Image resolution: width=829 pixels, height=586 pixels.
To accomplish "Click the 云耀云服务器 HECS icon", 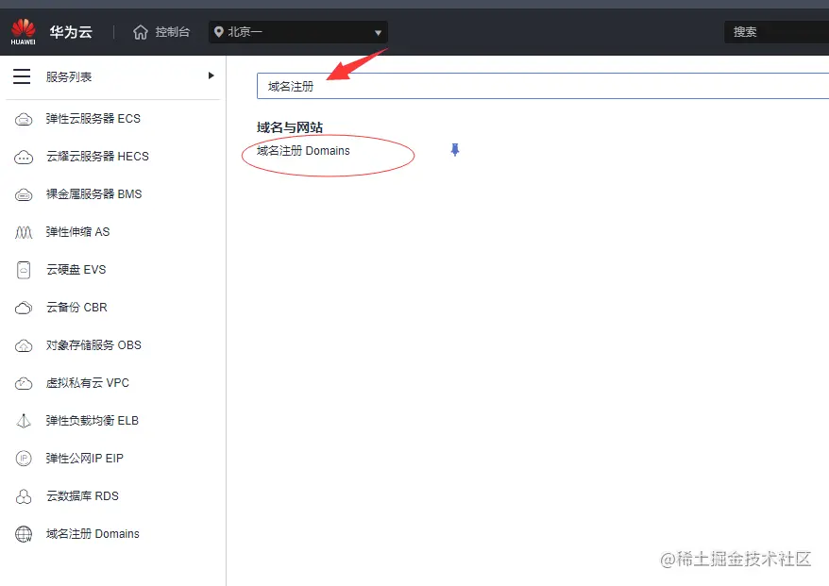I will pyautogui.click(x=24, y=157).
